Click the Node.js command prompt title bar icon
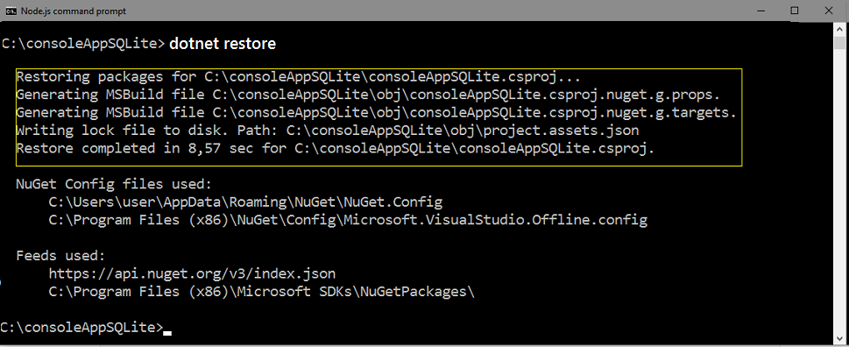Screen dimensions: 849x347 pos(10,11)
